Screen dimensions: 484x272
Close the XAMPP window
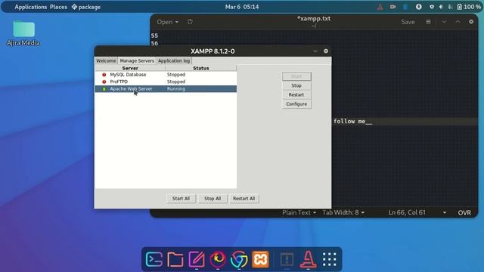326,51
